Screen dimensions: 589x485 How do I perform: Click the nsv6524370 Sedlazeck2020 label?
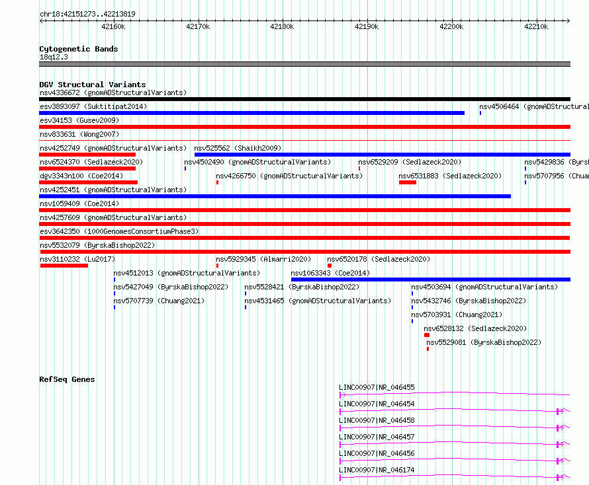[x=91, y=162]
